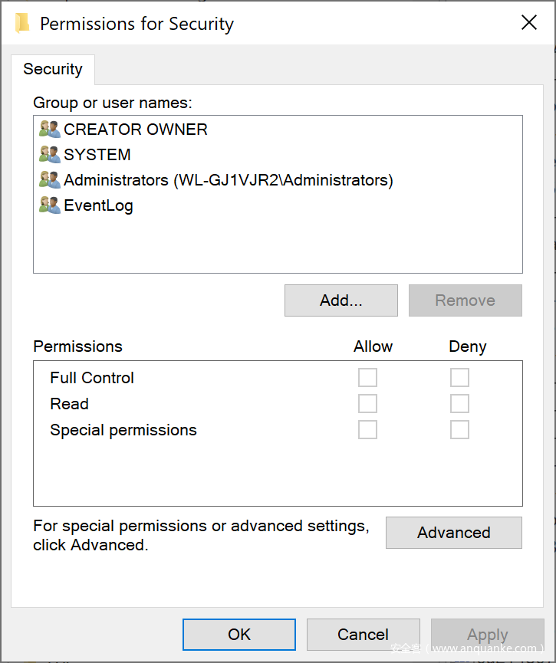Tick Deny checkbox for Full Control
This screenshot has width=556, height=663.
coord(459,378)
